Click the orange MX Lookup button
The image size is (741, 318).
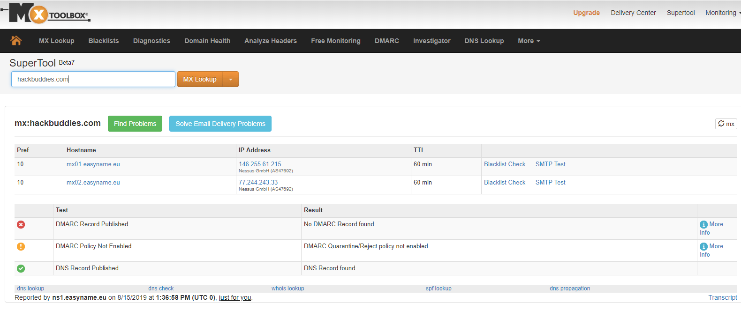[200, 79]
